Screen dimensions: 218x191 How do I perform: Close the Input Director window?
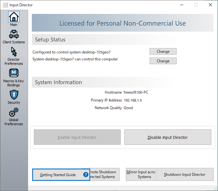coord(210,5)
